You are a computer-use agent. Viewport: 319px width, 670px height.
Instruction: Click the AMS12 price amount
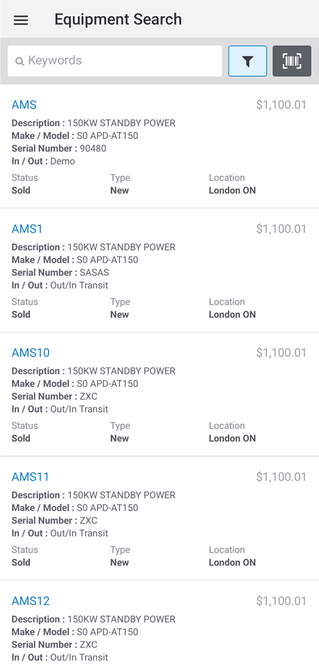pyautogui.click(x=281, y=601)
